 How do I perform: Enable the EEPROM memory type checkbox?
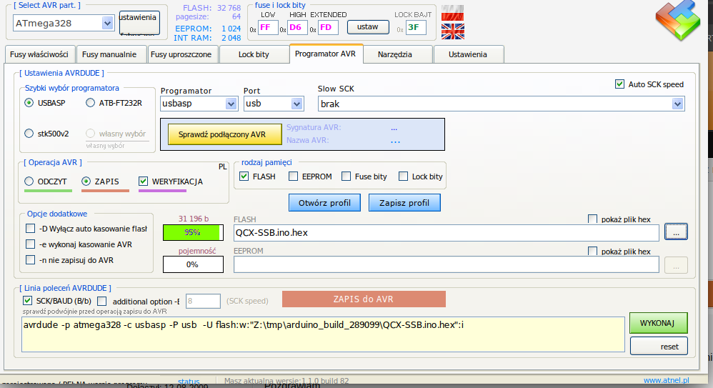[x=294, y=176]
